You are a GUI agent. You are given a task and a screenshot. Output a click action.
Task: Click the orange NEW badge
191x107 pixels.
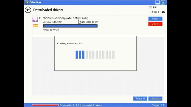[36, 26]
